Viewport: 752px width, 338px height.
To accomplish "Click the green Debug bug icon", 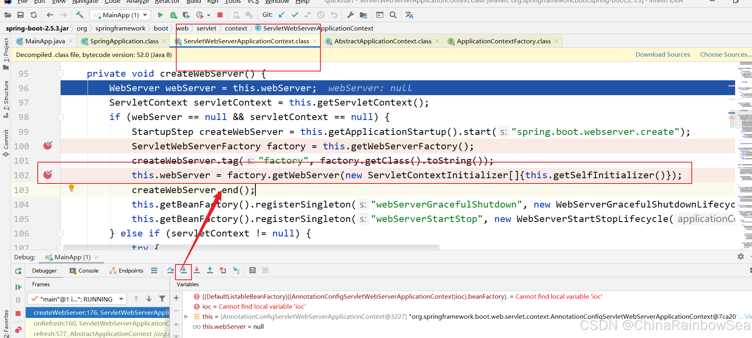I will tap(173, 15).
